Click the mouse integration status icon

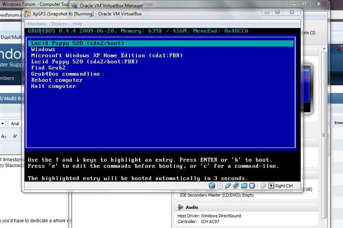coord(263,186)
